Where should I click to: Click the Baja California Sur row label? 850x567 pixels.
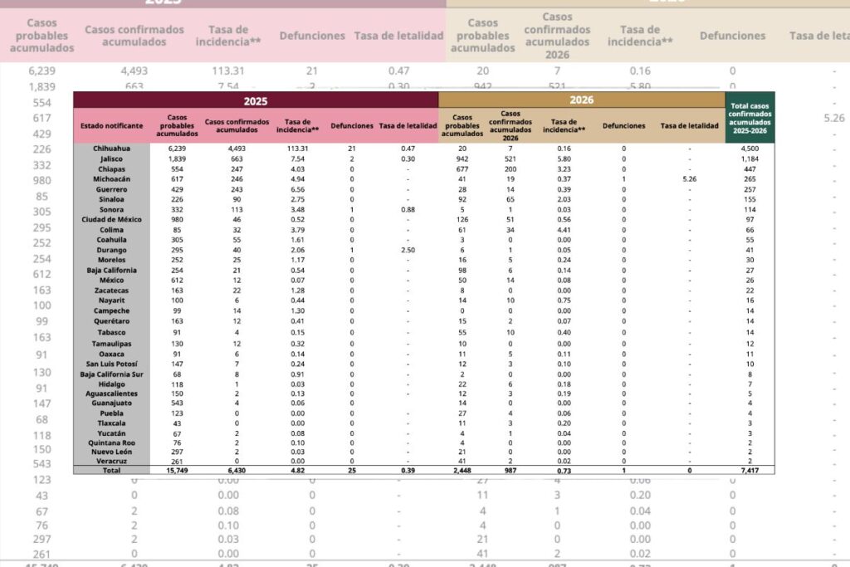tap(111, 374)
